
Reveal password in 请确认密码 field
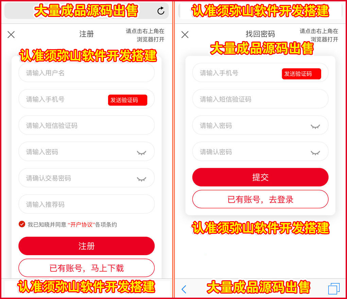coord(315,153)
